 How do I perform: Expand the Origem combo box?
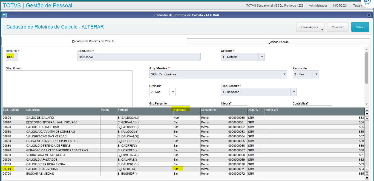[x=262, y=57]
